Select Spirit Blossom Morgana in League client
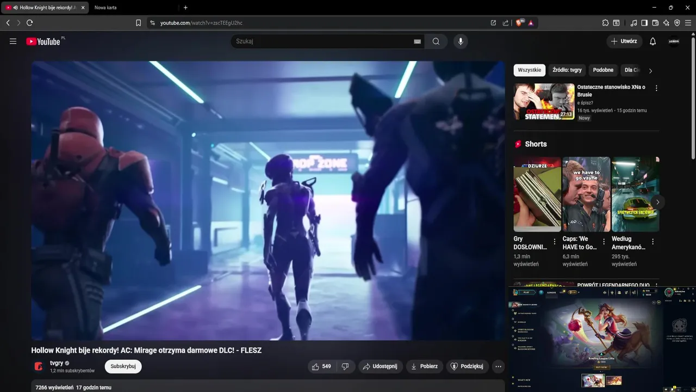696x392 pixels. pyautogui.click(x=526, y=330)
